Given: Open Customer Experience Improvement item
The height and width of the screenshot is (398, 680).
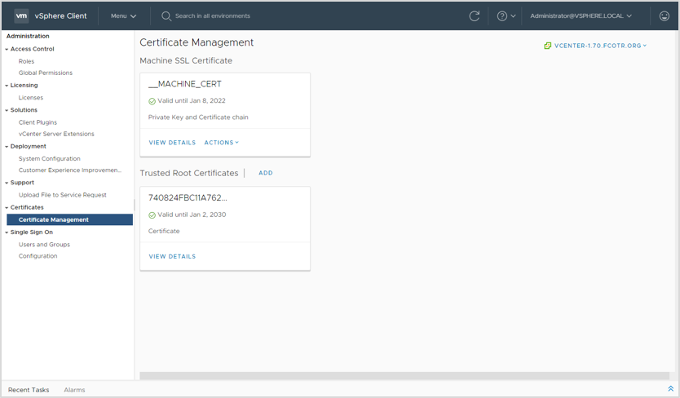Looking at the screenshot, I should tap(70, 170).
